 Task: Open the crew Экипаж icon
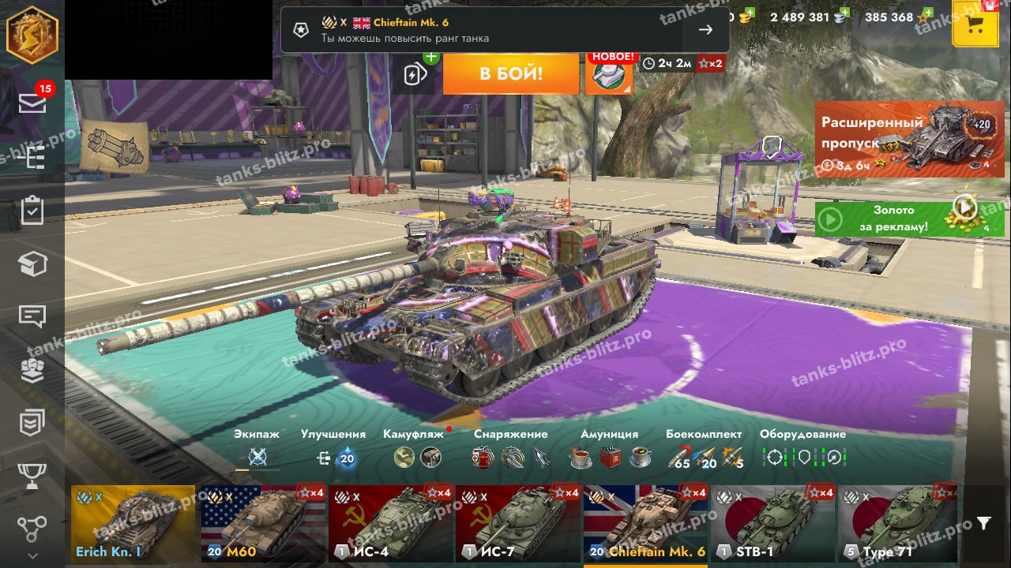(257, 458)
